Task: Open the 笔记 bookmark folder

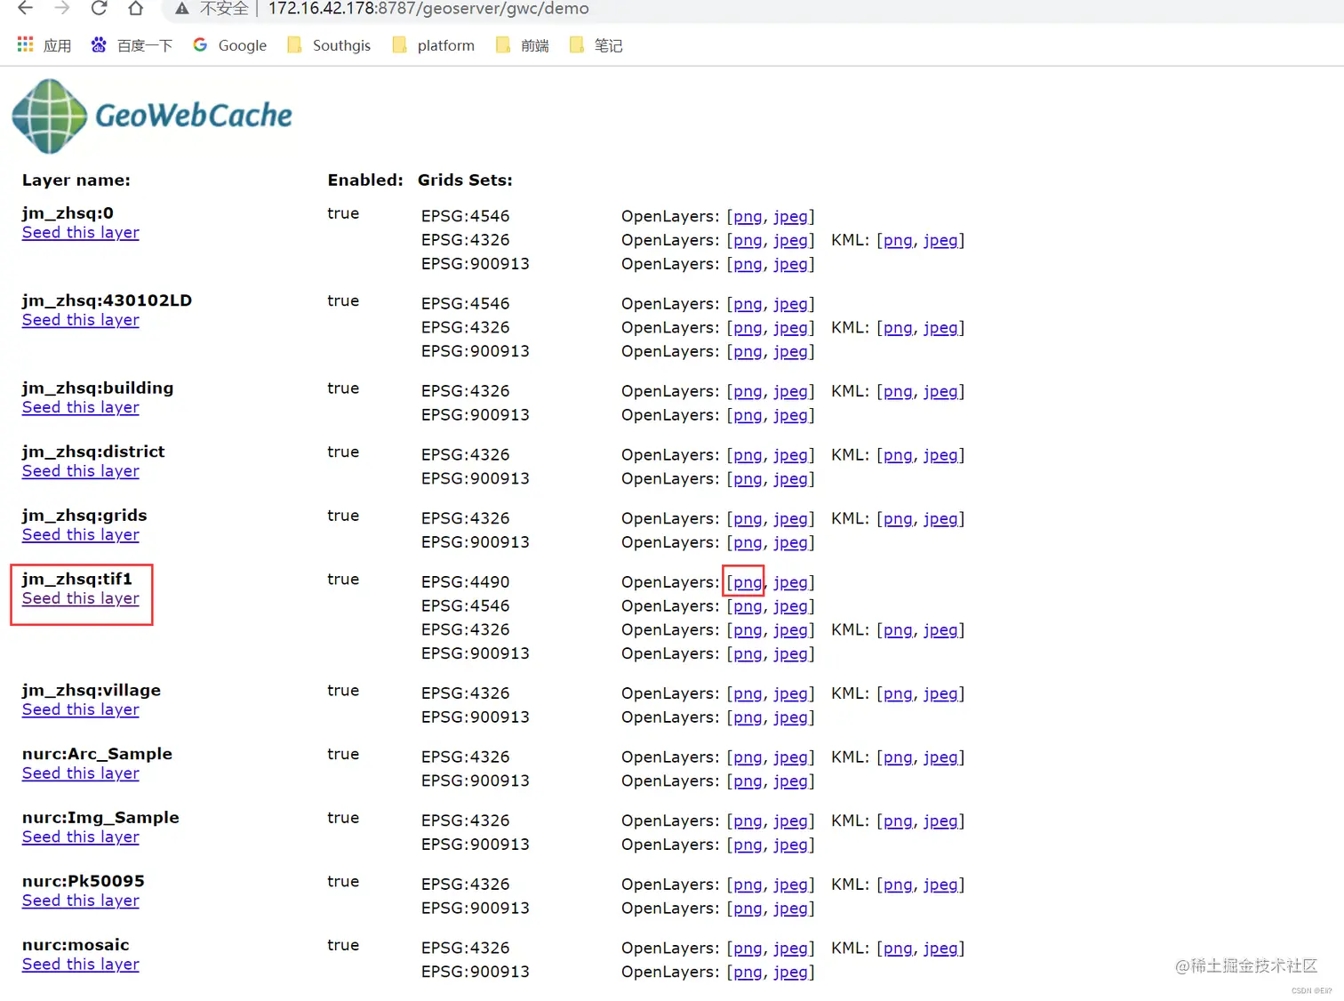Action: tap(596, 45)
